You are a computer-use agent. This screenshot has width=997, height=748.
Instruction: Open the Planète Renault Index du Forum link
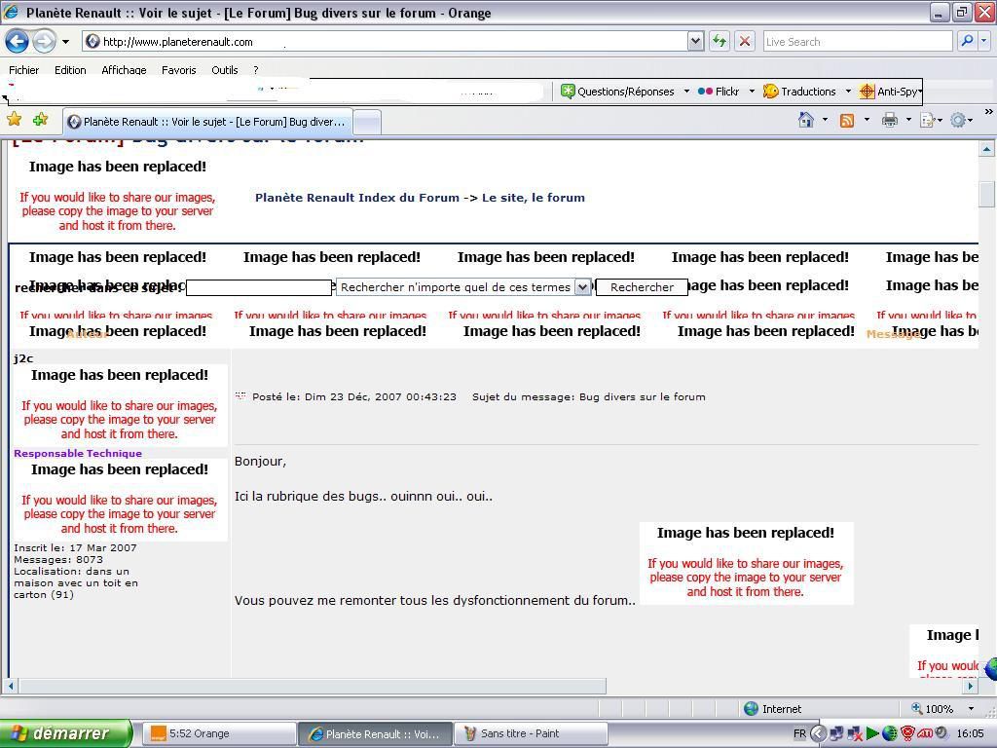356,198
